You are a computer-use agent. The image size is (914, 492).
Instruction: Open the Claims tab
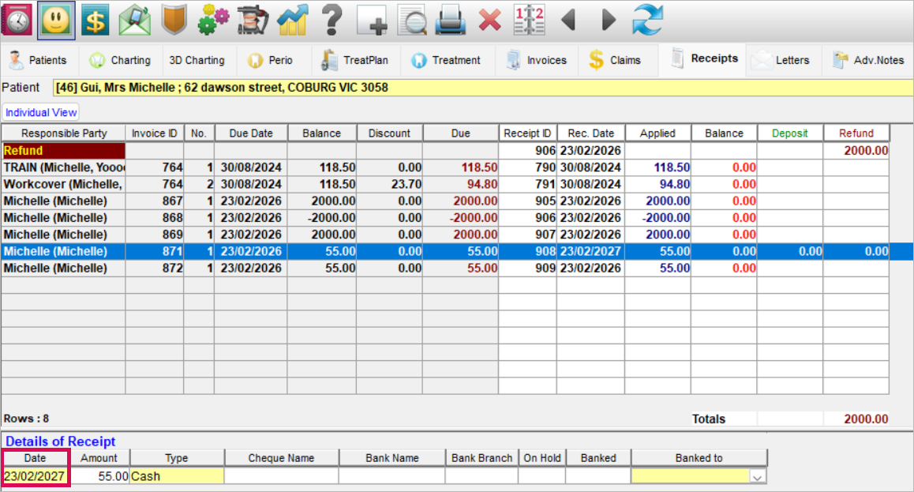618,60
